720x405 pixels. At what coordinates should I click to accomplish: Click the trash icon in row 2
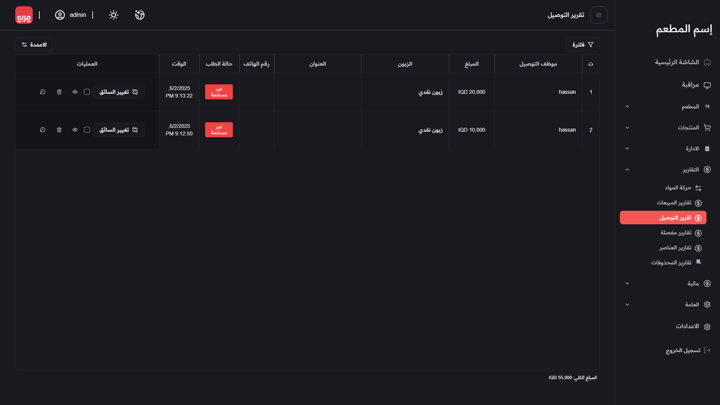(x=59, y=130)
